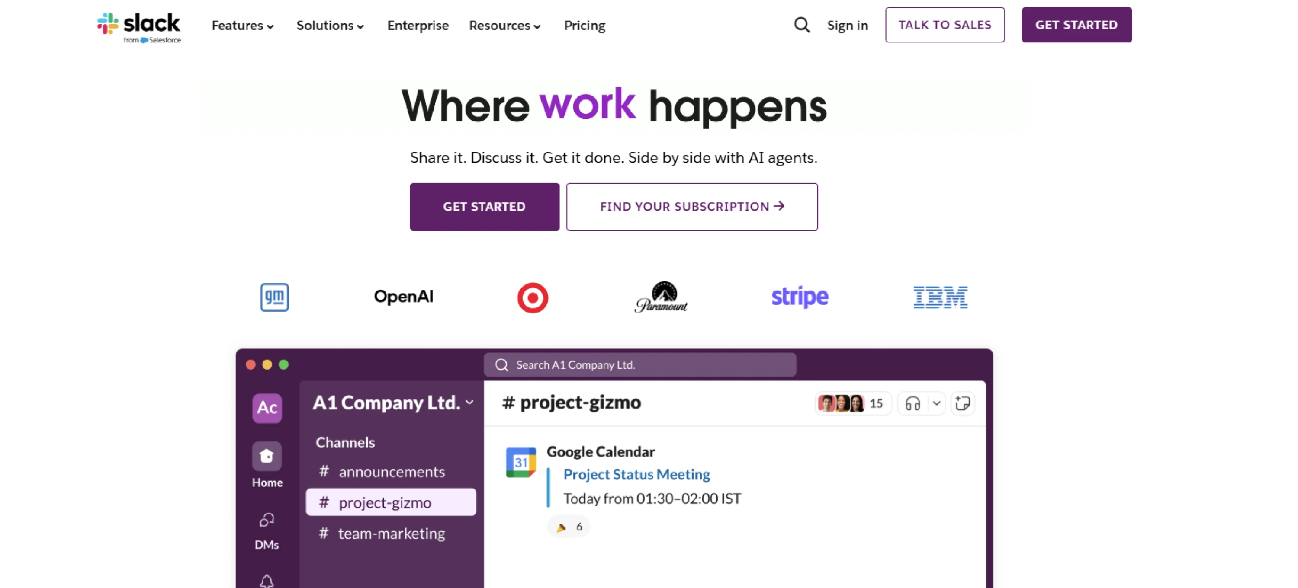The width and height of the screenshot is (1298, 588).
Task: Select the Ac workspace avatar in the sidebar
Action: (267, 408)
